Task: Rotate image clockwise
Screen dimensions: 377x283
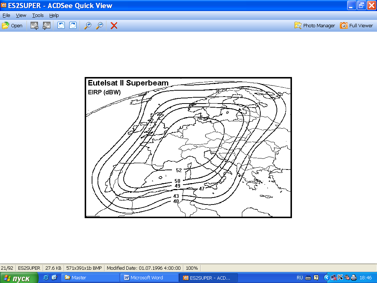Action: (x=73, y=25)
